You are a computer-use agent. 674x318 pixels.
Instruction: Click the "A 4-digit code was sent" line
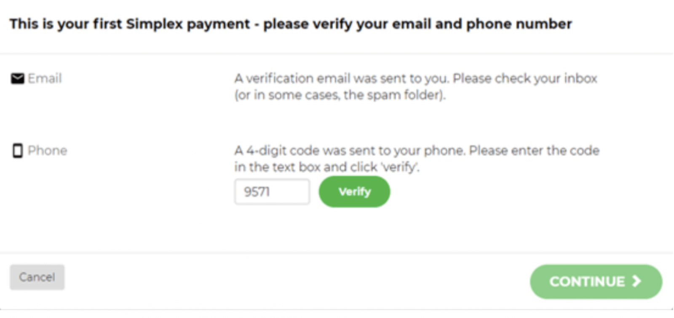417,151
